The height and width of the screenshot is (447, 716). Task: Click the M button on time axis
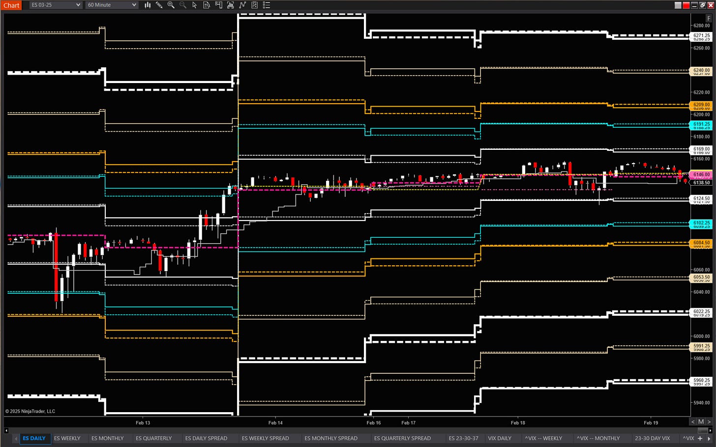coord(701,422)
